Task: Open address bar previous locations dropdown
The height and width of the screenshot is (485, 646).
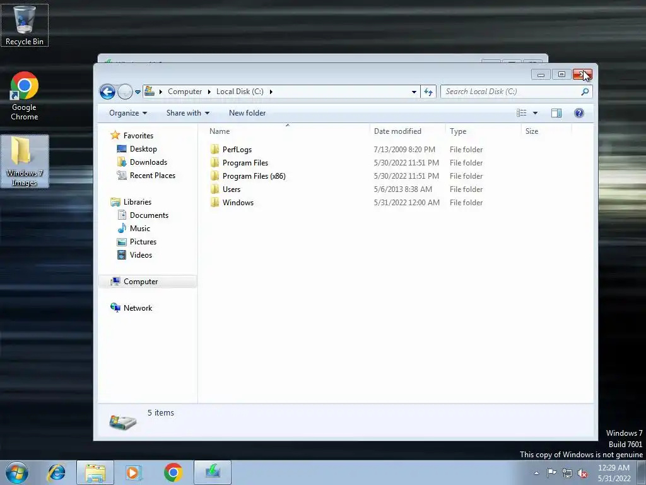Action: (x=414, y=92)
